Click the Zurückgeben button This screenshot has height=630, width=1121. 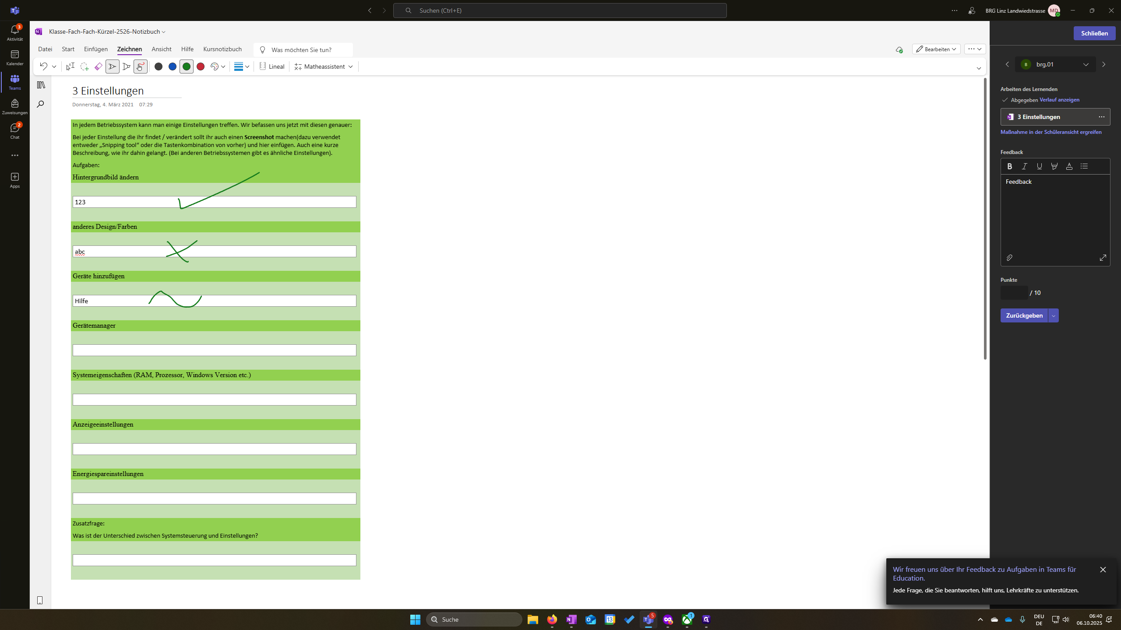coord(1024,315)
